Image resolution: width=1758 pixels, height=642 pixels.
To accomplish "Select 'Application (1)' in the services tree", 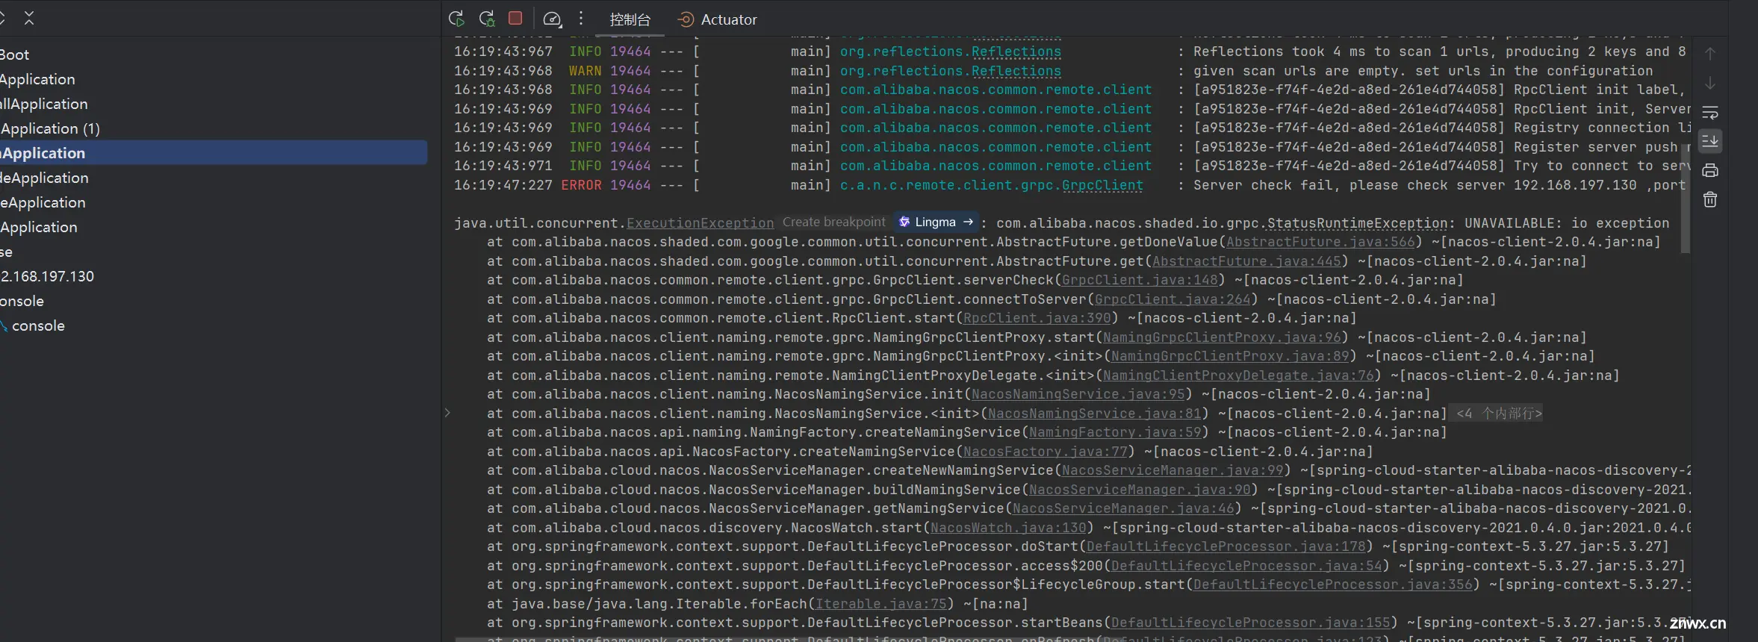I will [50, 128].
